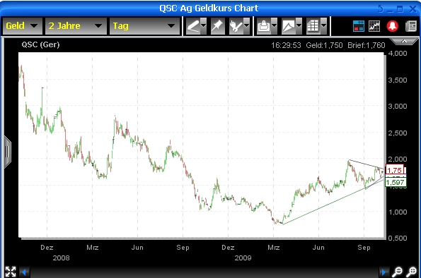The height and width of the screenshot is (278, 421).
Task: Move chart right with blue arrow
Action: click(x=384, y=272)
